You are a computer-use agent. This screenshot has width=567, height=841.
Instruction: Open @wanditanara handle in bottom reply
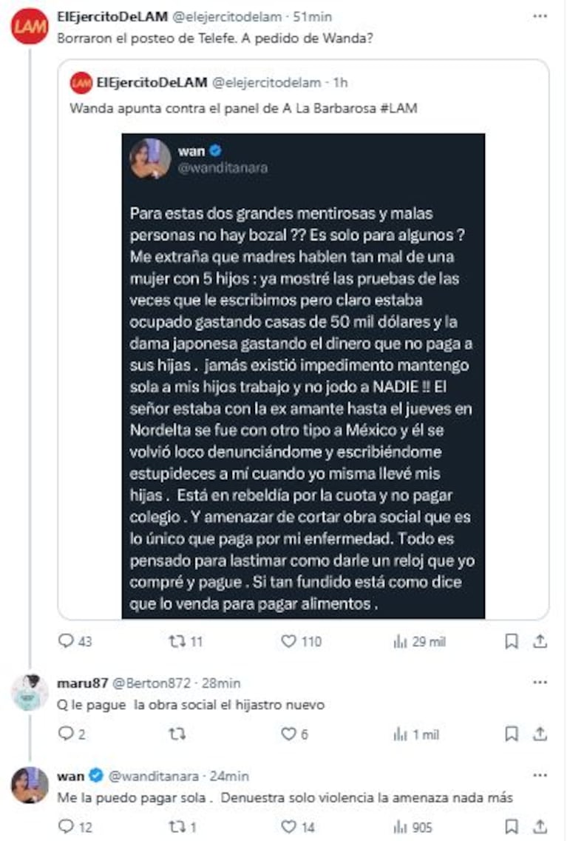pos(154,776)
